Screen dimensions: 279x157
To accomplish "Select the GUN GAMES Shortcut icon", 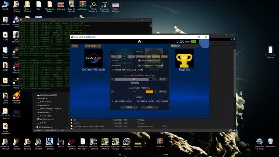I will 5,113.
